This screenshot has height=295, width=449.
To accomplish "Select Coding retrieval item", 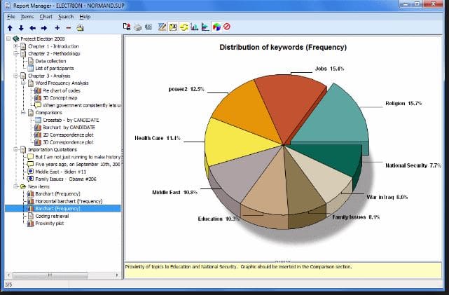I will pyautogui.click(x=52, y=216).
